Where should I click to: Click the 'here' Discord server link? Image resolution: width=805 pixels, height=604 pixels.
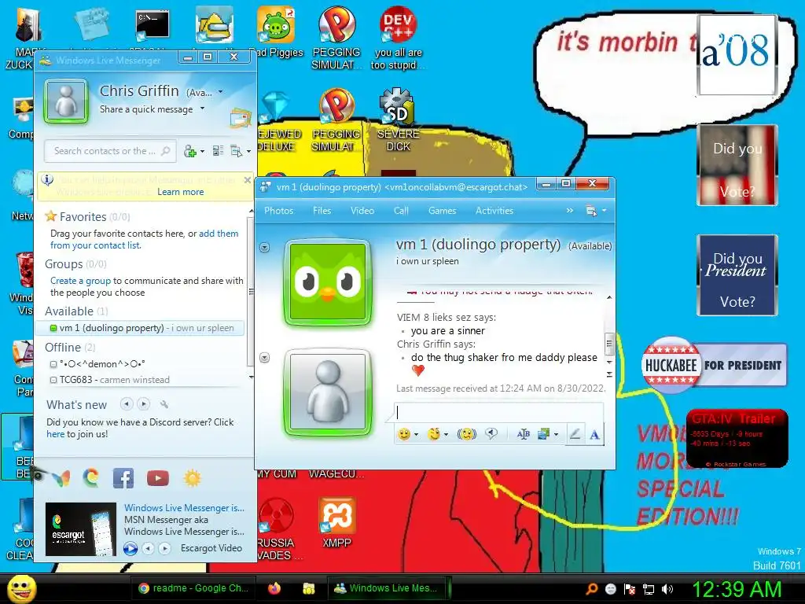56,434
